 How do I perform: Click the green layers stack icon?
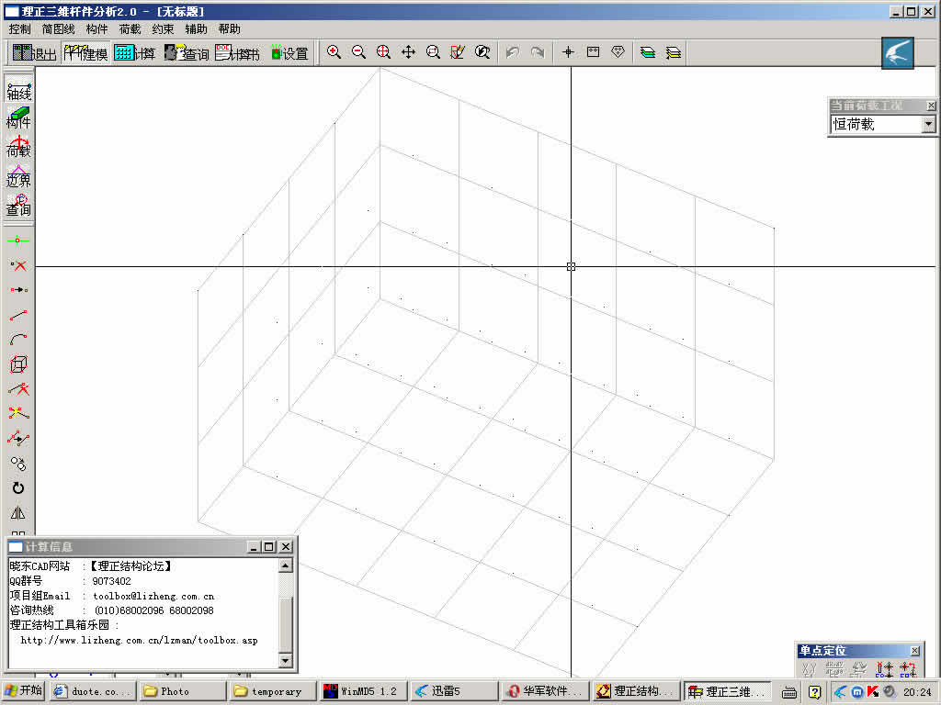(x=648, y=52)
